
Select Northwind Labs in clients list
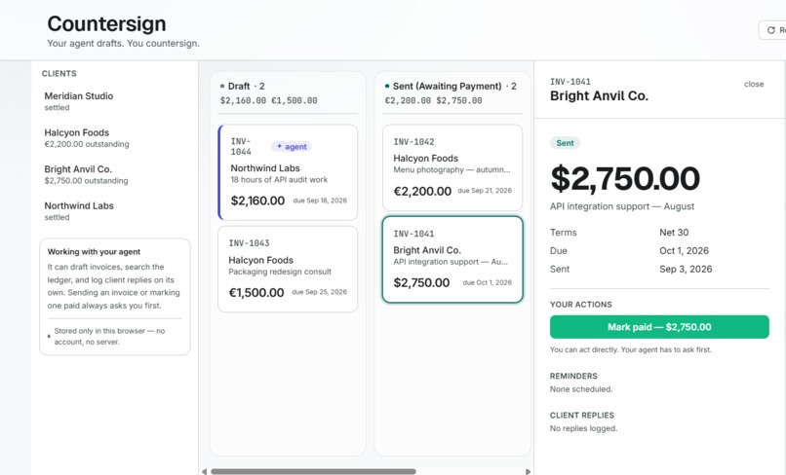pyautogui.click(x=115, y=210)
